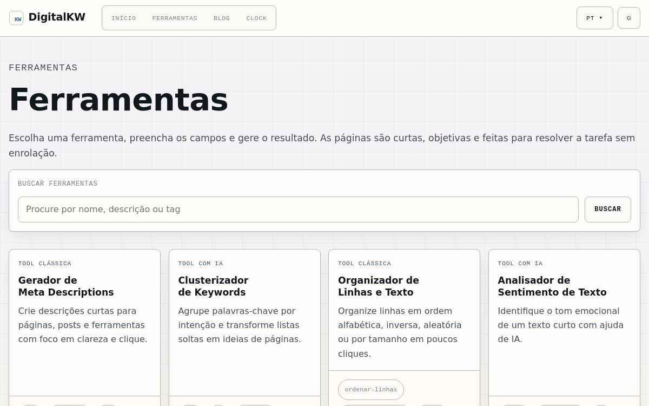Screen dimensions: 649x406
Task: Open the Analisador de Sentimento de Texto title
Action: coord(552,286)
